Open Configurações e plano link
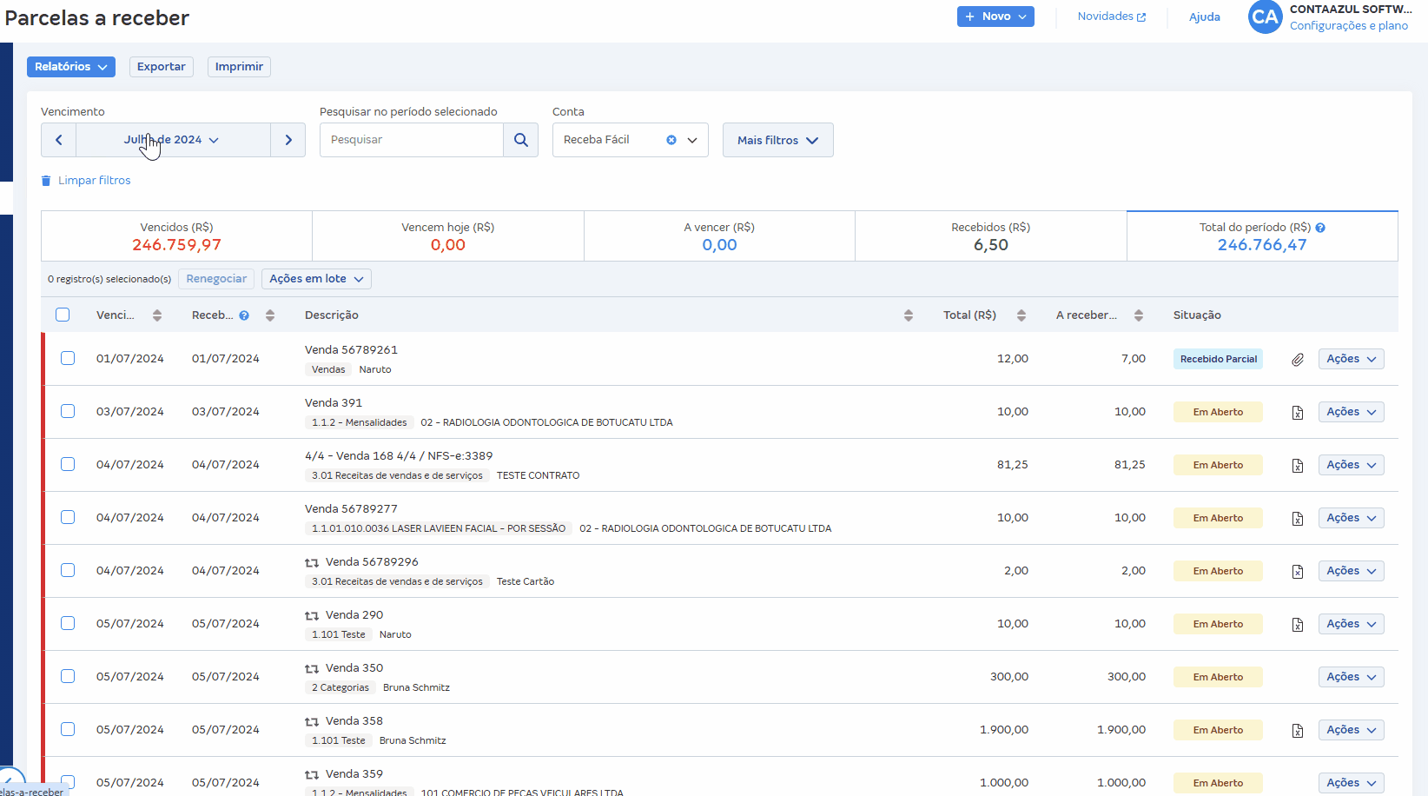The image size is (1428, 796). coord(1349,26)
